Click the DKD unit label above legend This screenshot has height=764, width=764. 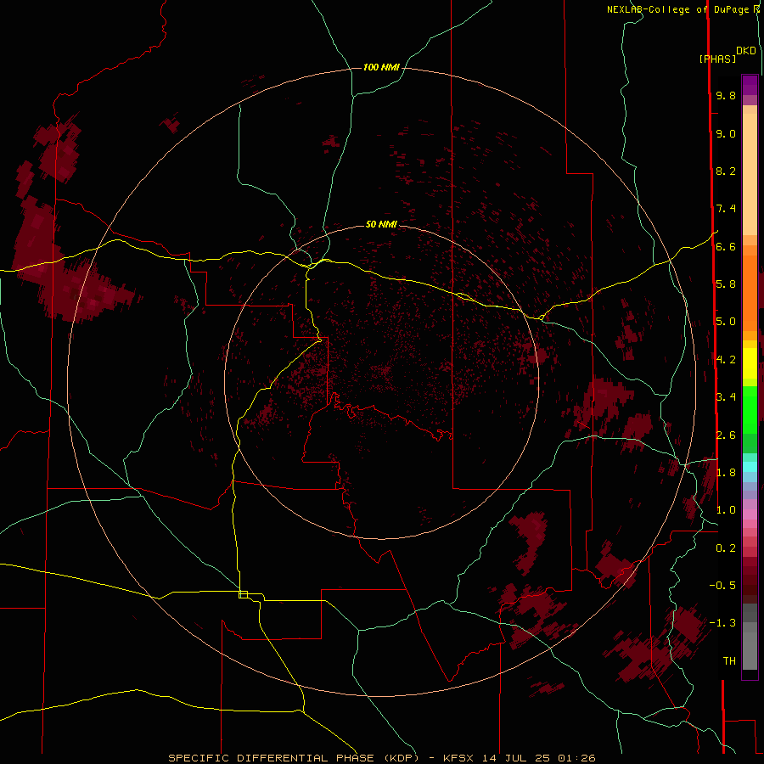[x=746, y=51]
